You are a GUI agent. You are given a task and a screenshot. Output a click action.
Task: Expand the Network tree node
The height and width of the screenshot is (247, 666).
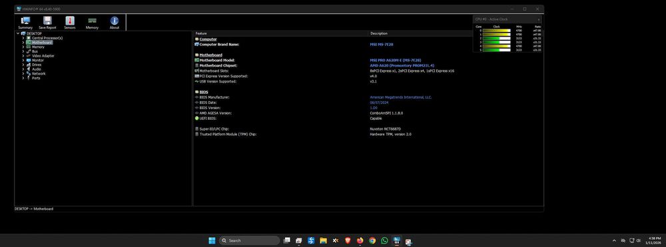(23, 74)
